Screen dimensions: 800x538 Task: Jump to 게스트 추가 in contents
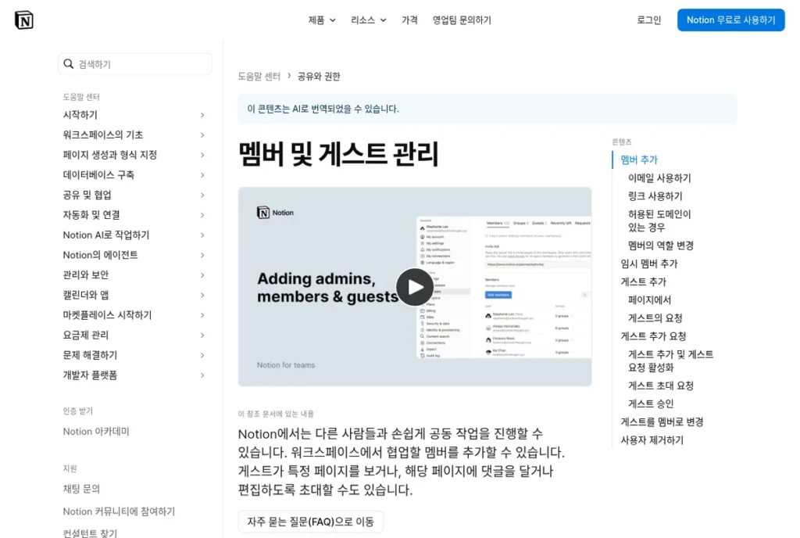tap(644, 282)
